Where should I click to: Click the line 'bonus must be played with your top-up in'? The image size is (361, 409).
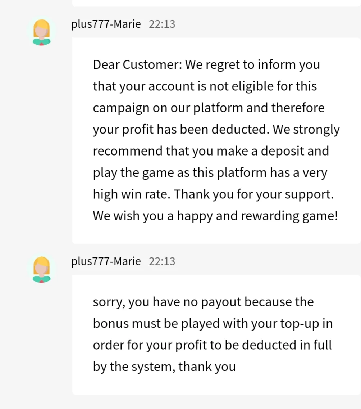point(213,324)
